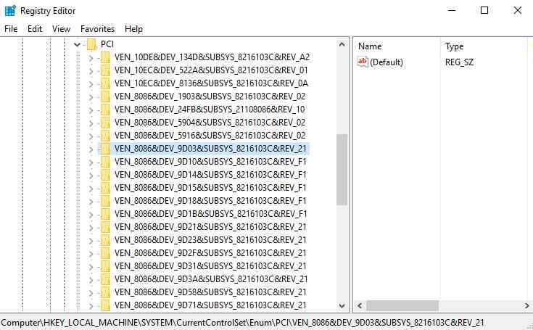Click folder icon of VEN_8086&DEV_1903 key
The height and width of the screenshot is (330, 533).
click(x=105, y=96)
